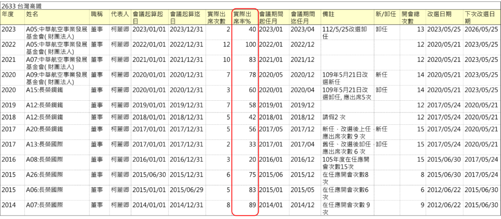Select the 下次改選日期 column header

pos(481,18)
